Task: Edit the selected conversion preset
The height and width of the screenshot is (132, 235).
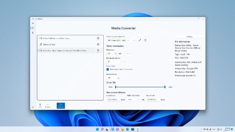Action: coord(140,40)
